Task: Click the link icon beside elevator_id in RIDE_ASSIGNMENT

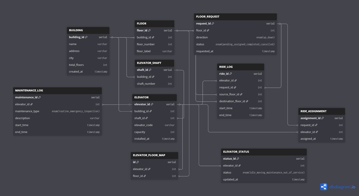Action: (317, 132)
